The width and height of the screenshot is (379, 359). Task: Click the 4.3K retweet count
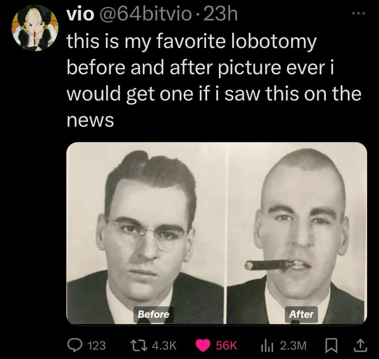(164, 346)
